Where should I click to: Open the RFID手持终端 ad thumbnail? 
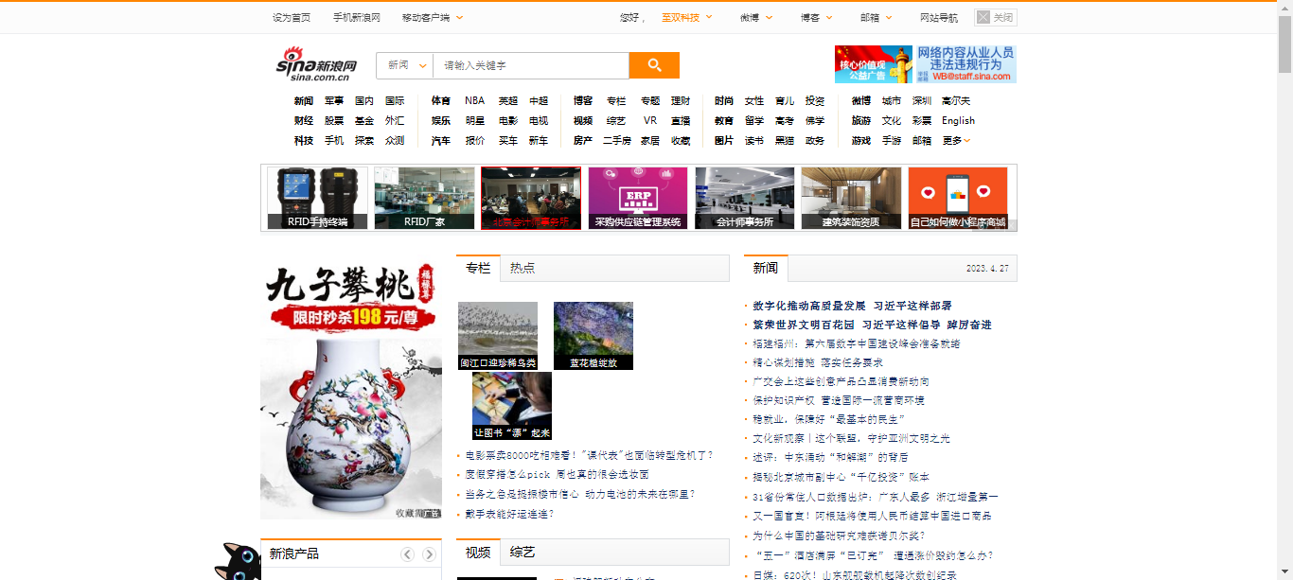pos(317,198)
